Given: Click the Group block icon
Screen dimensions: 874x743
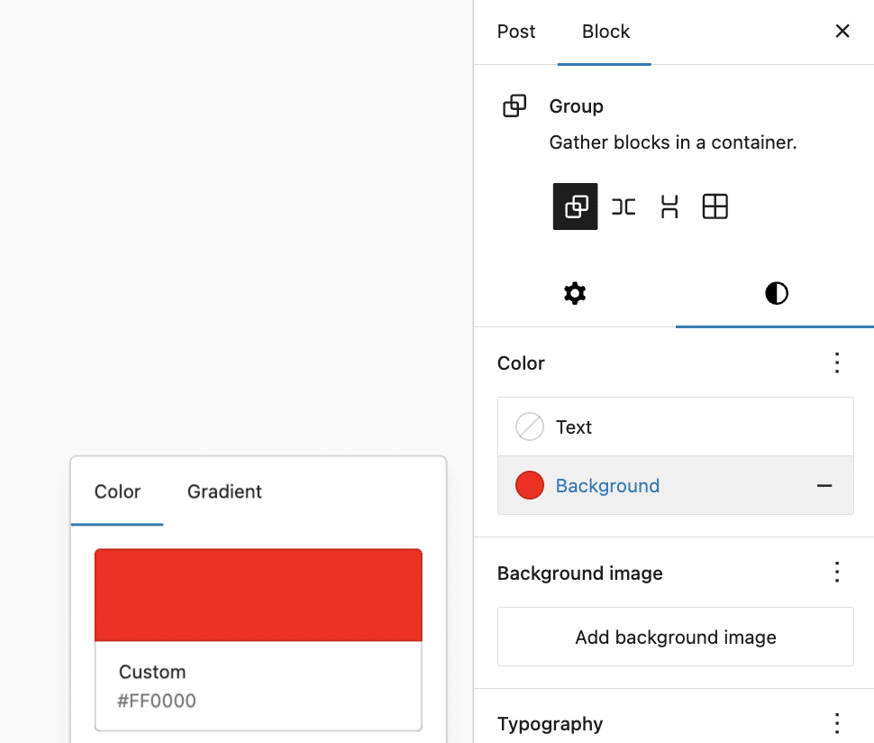Looking at the screenshot, I should point(514,106).
